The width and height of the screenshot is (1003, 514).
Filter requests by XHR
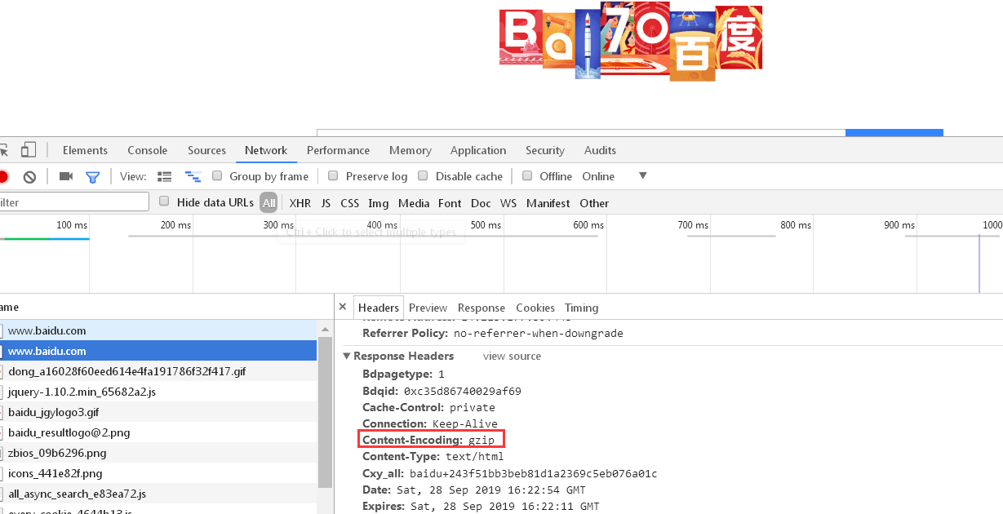[x=300, y=203]
